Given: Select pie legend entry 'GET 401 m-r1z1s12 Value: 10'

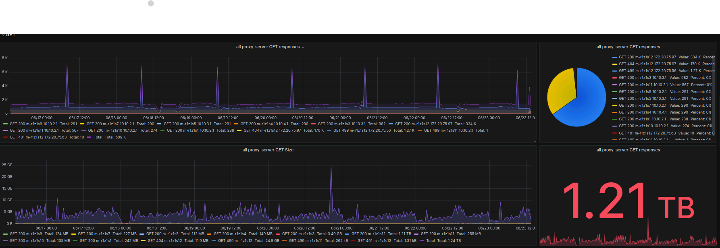Looking at the screenshot, I should tap(663, 133).
